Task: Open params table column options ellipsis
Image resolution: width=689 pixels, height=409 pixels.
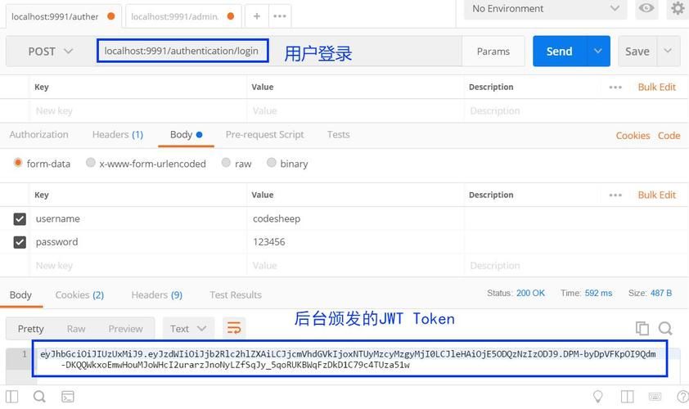Action: (615, 87)
